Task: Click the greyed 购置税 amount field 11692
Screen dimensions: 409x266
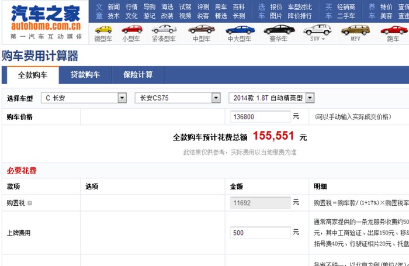Action: click(261, 203)
